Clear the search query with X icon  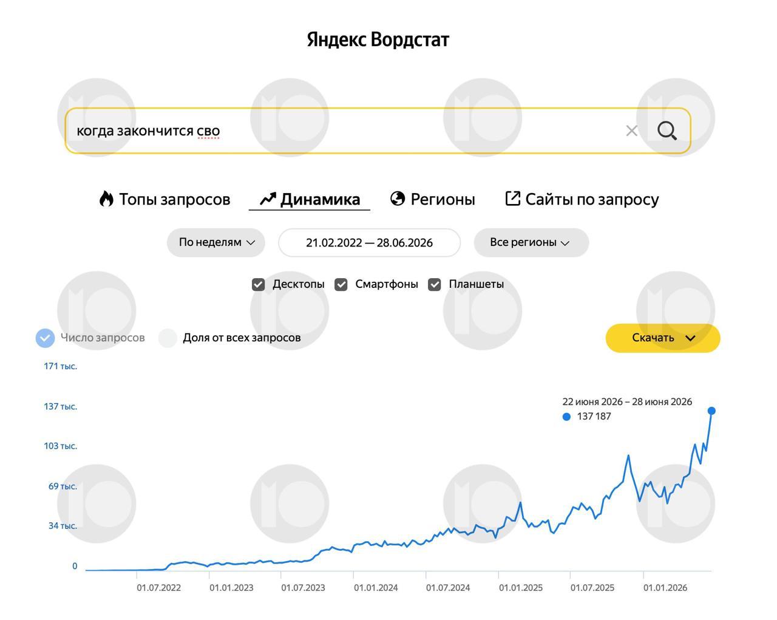coord(631,131)
